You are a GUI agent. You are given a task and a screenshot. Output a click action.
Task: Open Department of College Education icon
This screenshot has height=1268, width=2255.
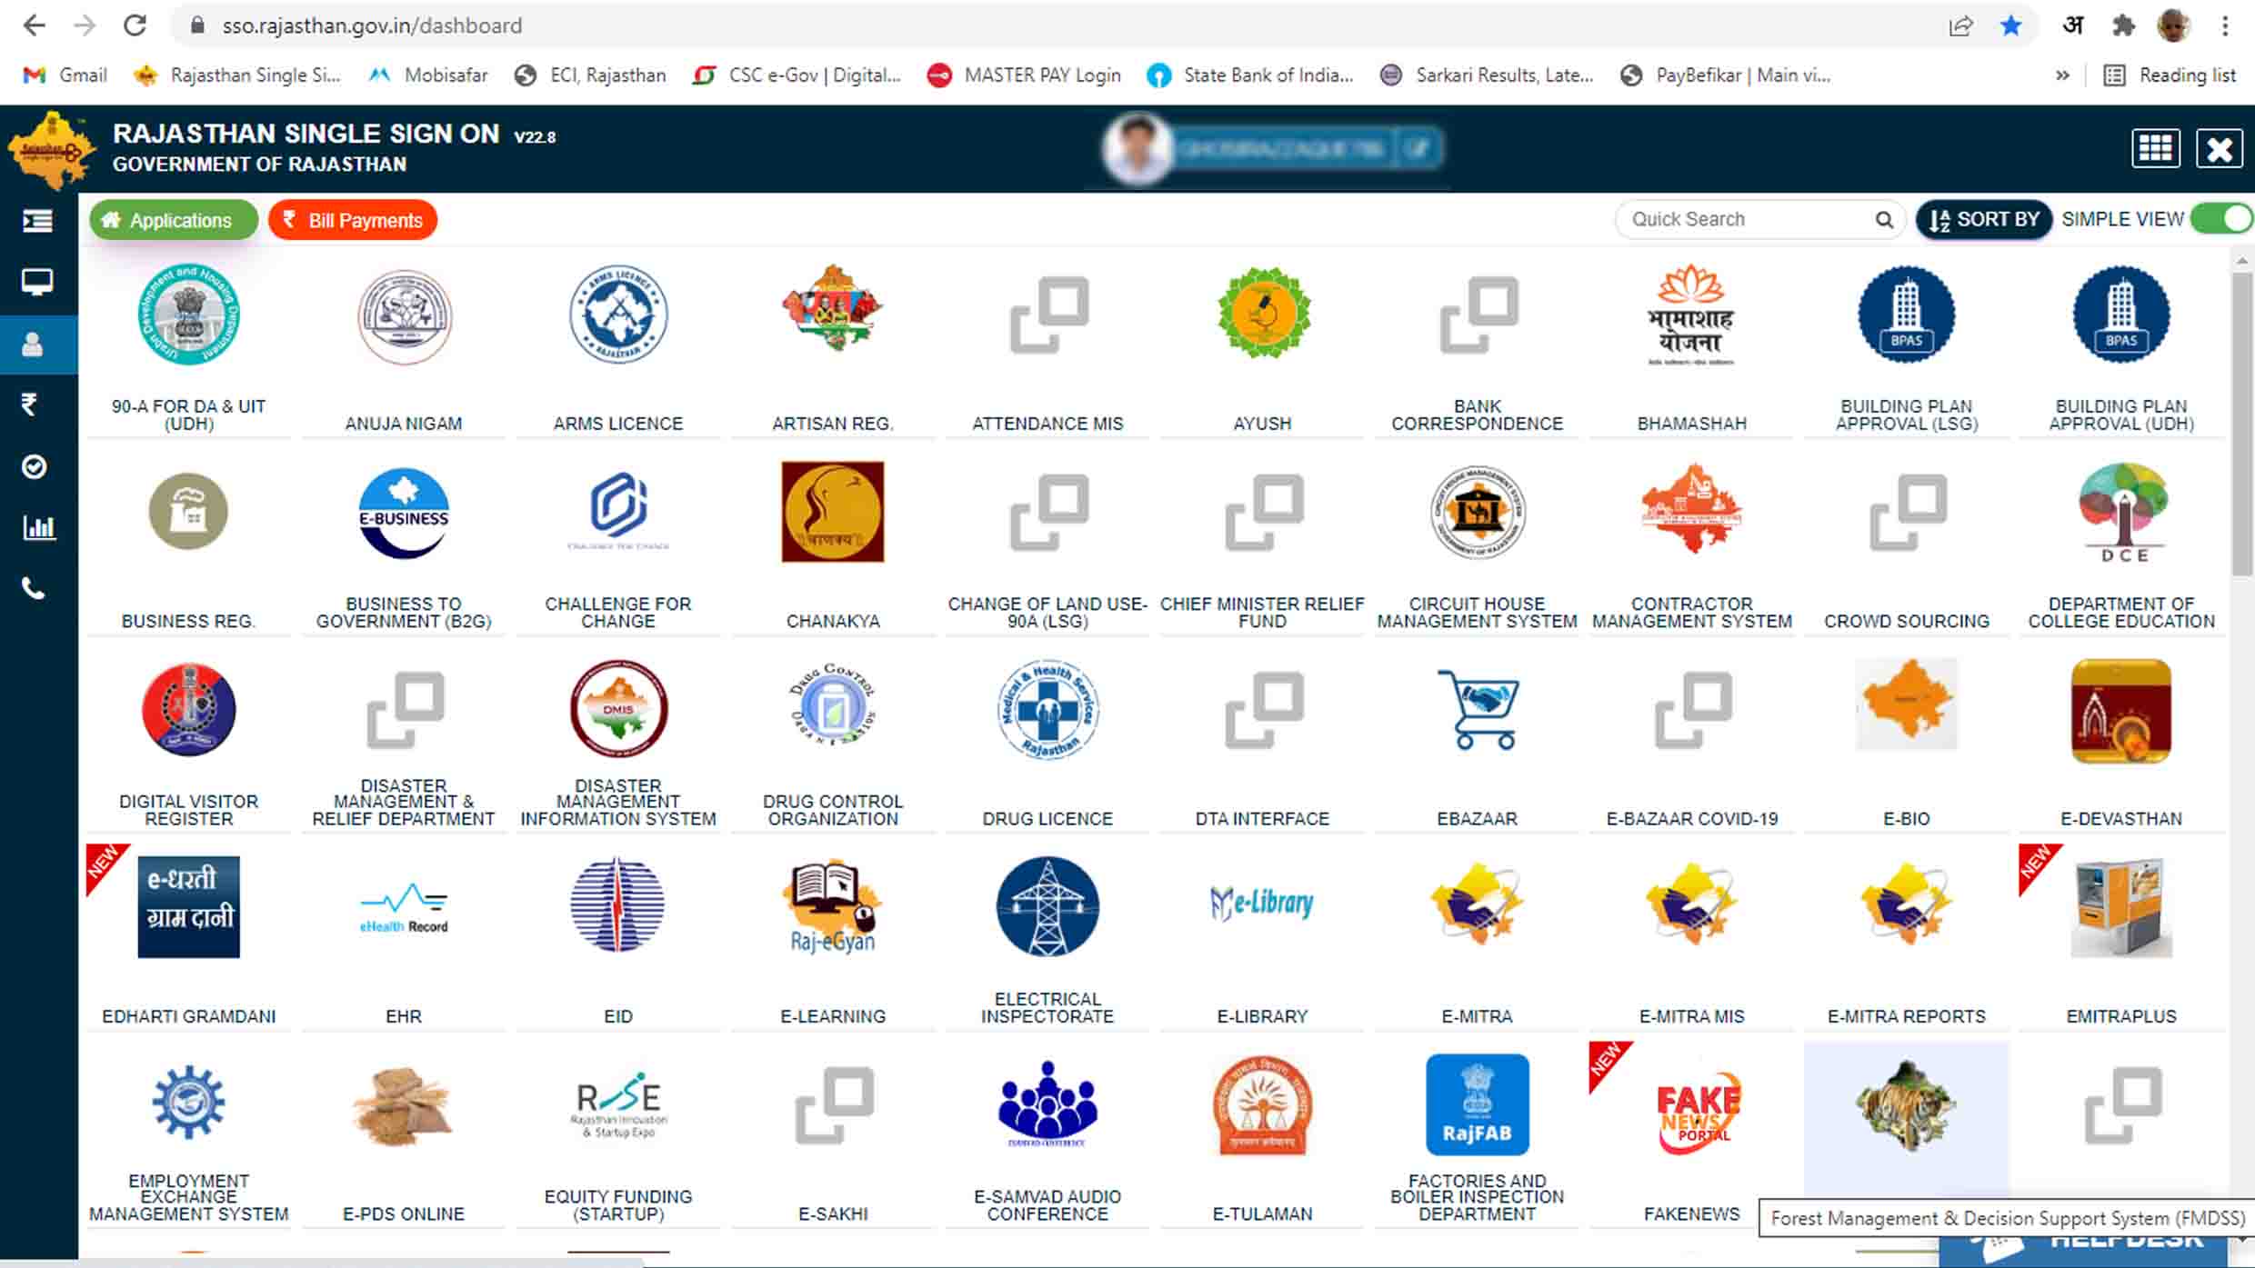(2122, 513)
